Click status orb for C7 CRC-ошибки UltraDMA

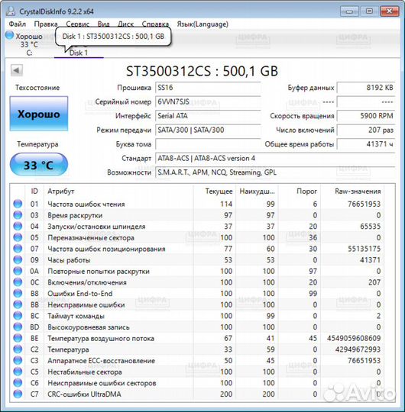pos(18,394)
